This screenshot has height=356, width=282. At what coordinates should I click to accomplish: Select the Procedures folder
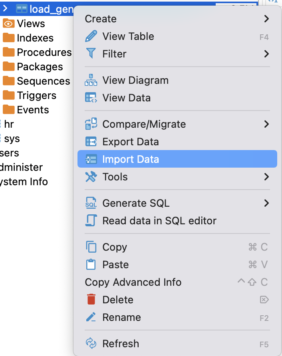point(44,52)
